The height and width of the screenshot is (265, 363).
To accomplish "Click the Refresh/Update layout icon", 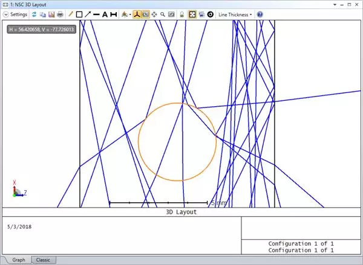I will coord(33,14).
